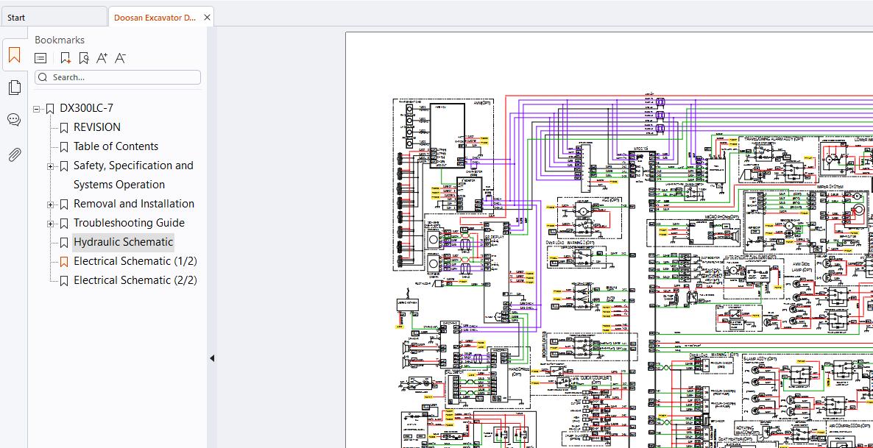Select the DX300LC-7 root bookmark

pyautogui.click(x=86, y=108)
